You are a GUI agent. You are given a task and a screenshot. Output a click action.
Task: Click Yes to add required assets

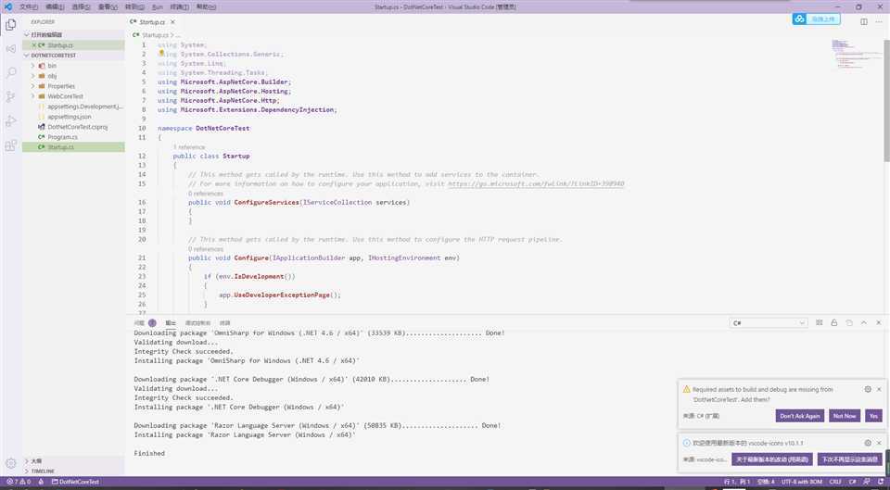click(x=873, y=416)
